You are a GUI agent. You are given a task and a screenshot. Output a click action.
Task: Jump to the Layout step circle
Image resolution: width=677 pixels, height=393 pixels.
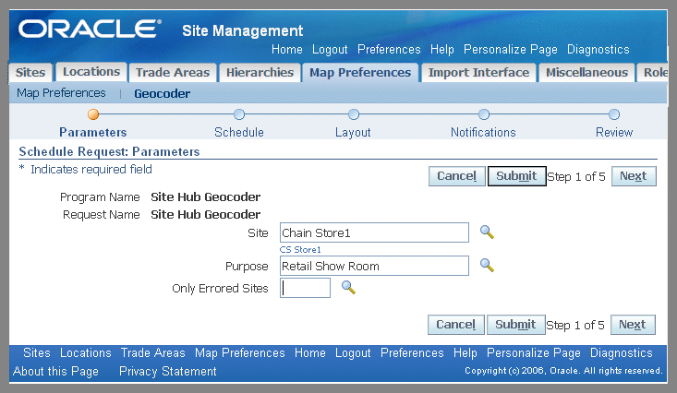(354, 114)
